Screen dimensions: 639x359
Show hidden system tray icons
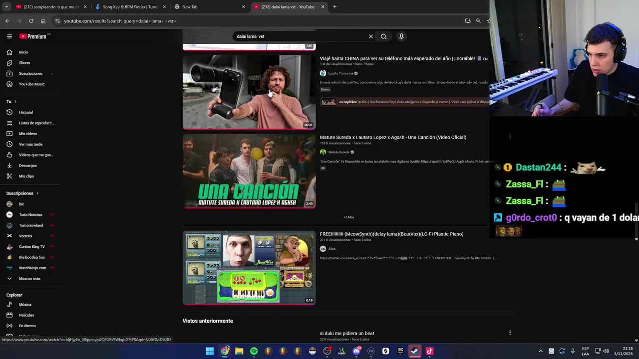[x=540, y=351]
